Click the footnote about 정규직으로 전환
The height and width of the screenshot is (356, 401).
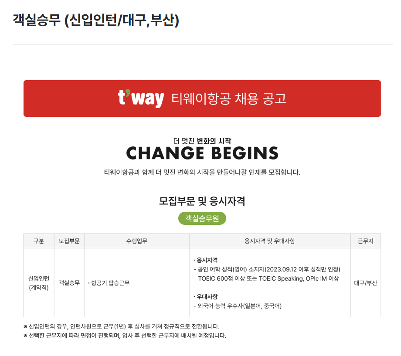pos(122,326)
